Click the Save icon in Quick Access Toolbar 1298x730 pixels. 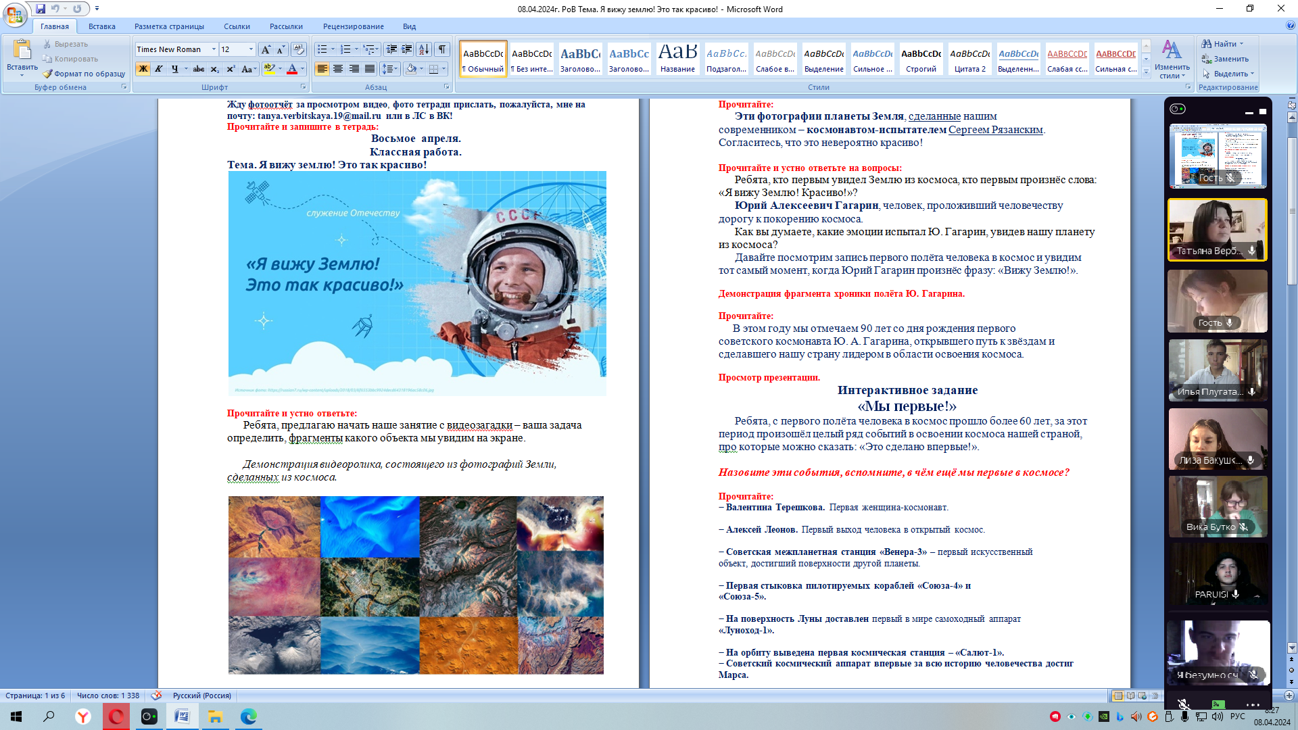(41, 9)
